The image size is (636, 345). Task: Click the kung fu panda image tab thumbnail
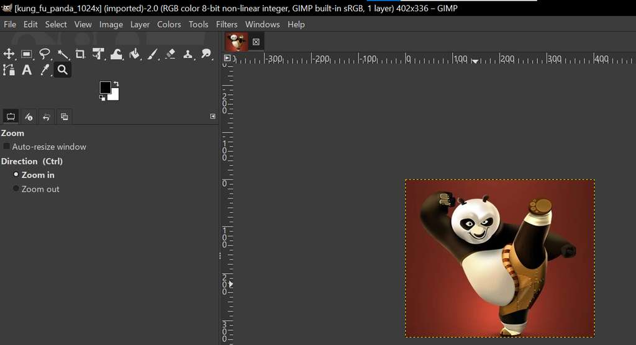pyautogui.click(x=237, y=42)
